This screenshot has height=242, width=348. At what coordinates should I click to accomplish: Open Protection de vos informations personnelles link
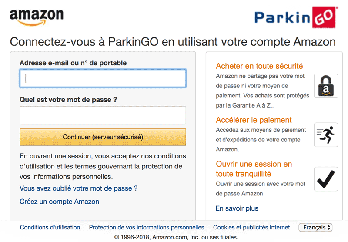147,227
